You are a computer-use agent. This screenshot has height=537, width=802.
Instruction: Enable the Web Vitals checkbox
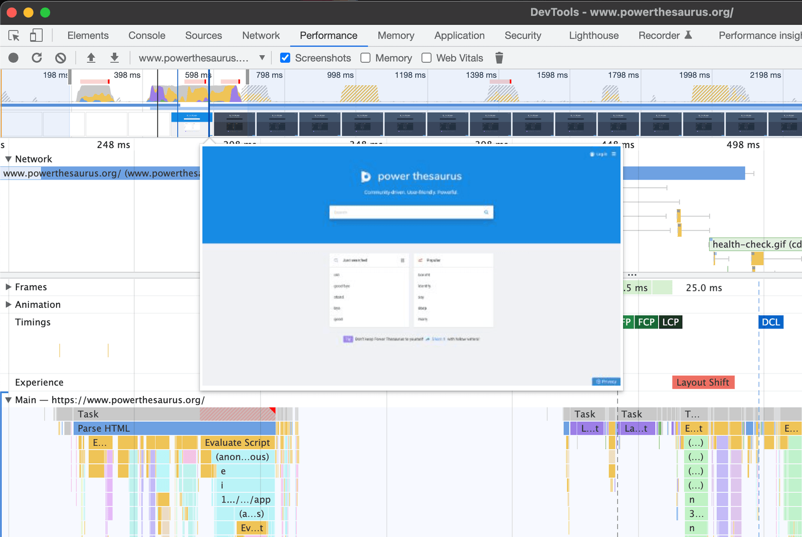pyautogui.click(x=427, y=58)
